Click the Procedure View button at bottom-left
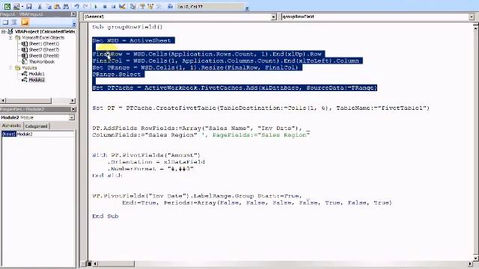The image size is (479, 269). tap(84, 264)
